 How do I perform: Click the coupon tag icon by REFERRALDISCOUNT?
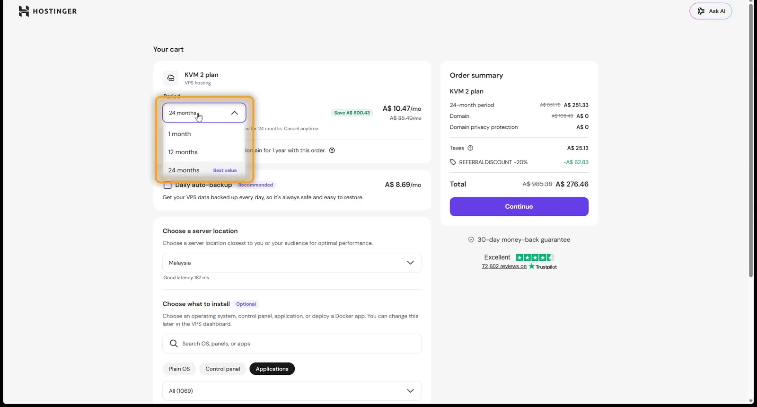pos(453,162)
